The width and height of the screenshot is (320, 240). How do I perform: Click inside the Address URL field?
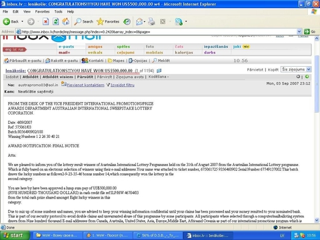coord(157,31)
